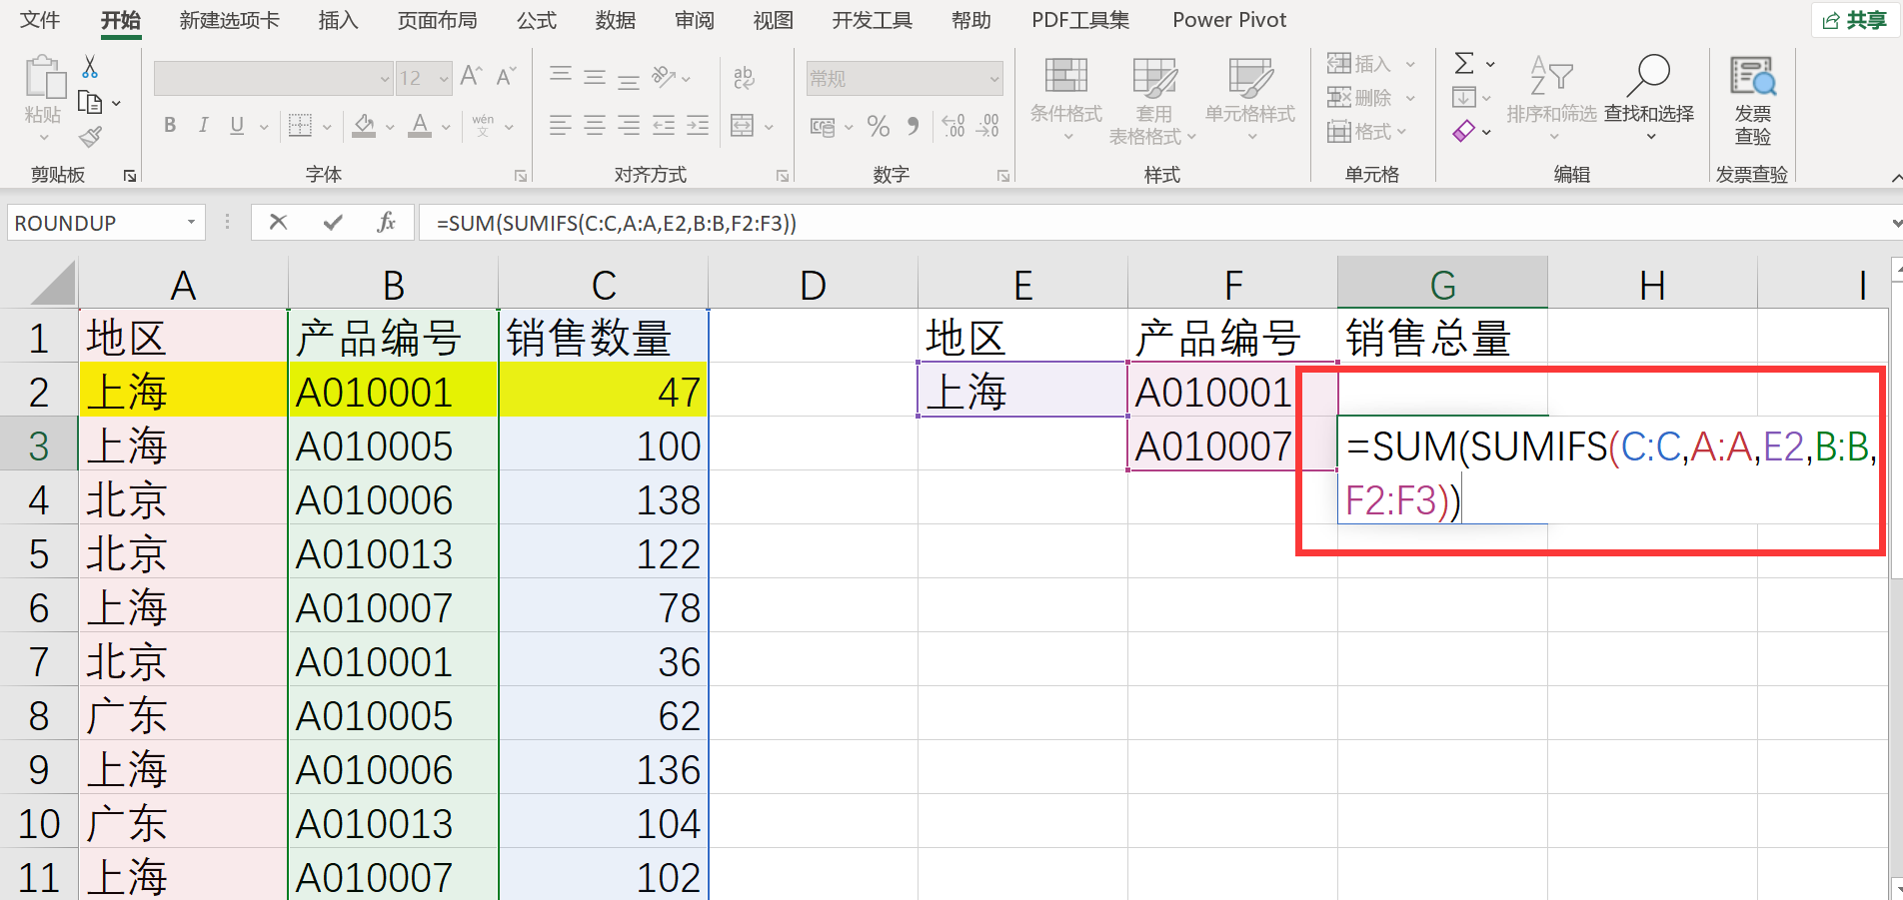This screenshot has height=900, width=1903.
Task: Switch to the Power Pivot tab
Action: 1229,20
